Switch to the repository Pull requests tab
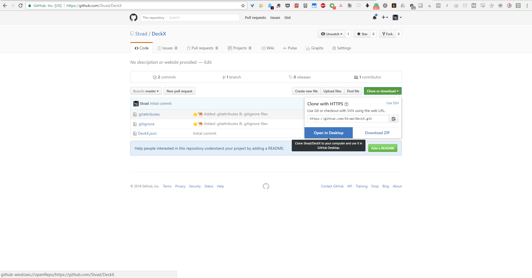The height and width of the screenshot is (278, 532). [203, 48]
